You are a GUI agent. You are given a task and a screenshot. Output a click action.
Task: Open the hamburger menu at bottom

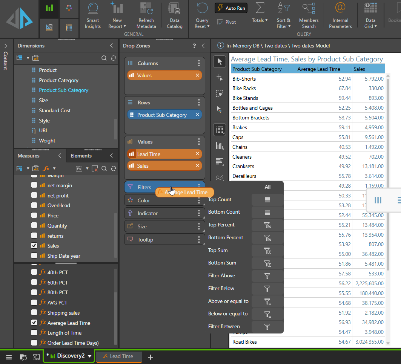coord(9,357)
